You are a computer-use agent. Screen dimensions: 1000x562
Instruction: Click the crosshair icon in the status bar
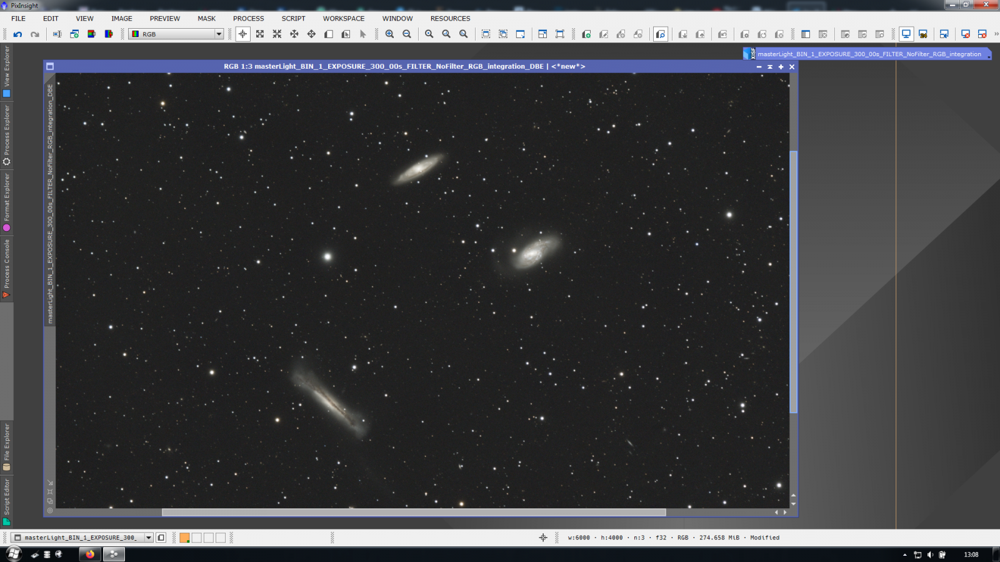(543, 538)
